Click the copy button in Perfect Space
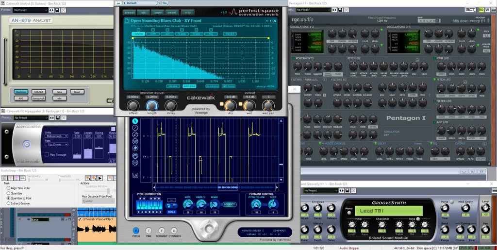This screenshot has width=497, height=250. click(x=158, y=12)
